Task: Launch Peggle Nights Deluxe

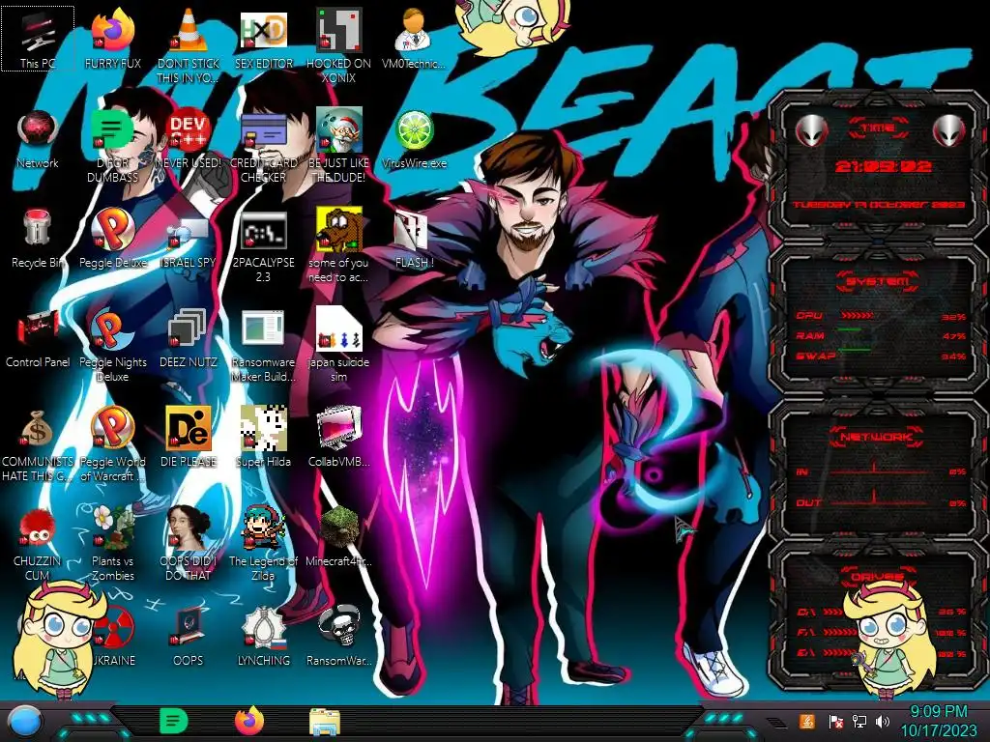Action: click(112, 345)
